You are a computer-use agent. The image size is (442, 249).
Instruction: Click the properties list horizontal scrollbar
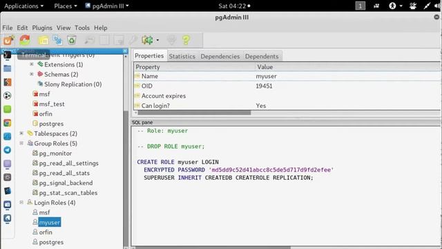point(194,113)
